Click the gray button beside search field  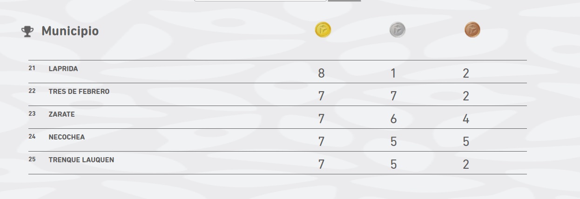pyautogui.click(x=344, y=0)
